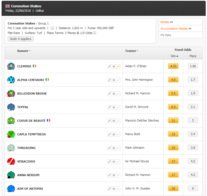Open odds chart icon for COEUR DE BEAUTÉ

(118, 121)
